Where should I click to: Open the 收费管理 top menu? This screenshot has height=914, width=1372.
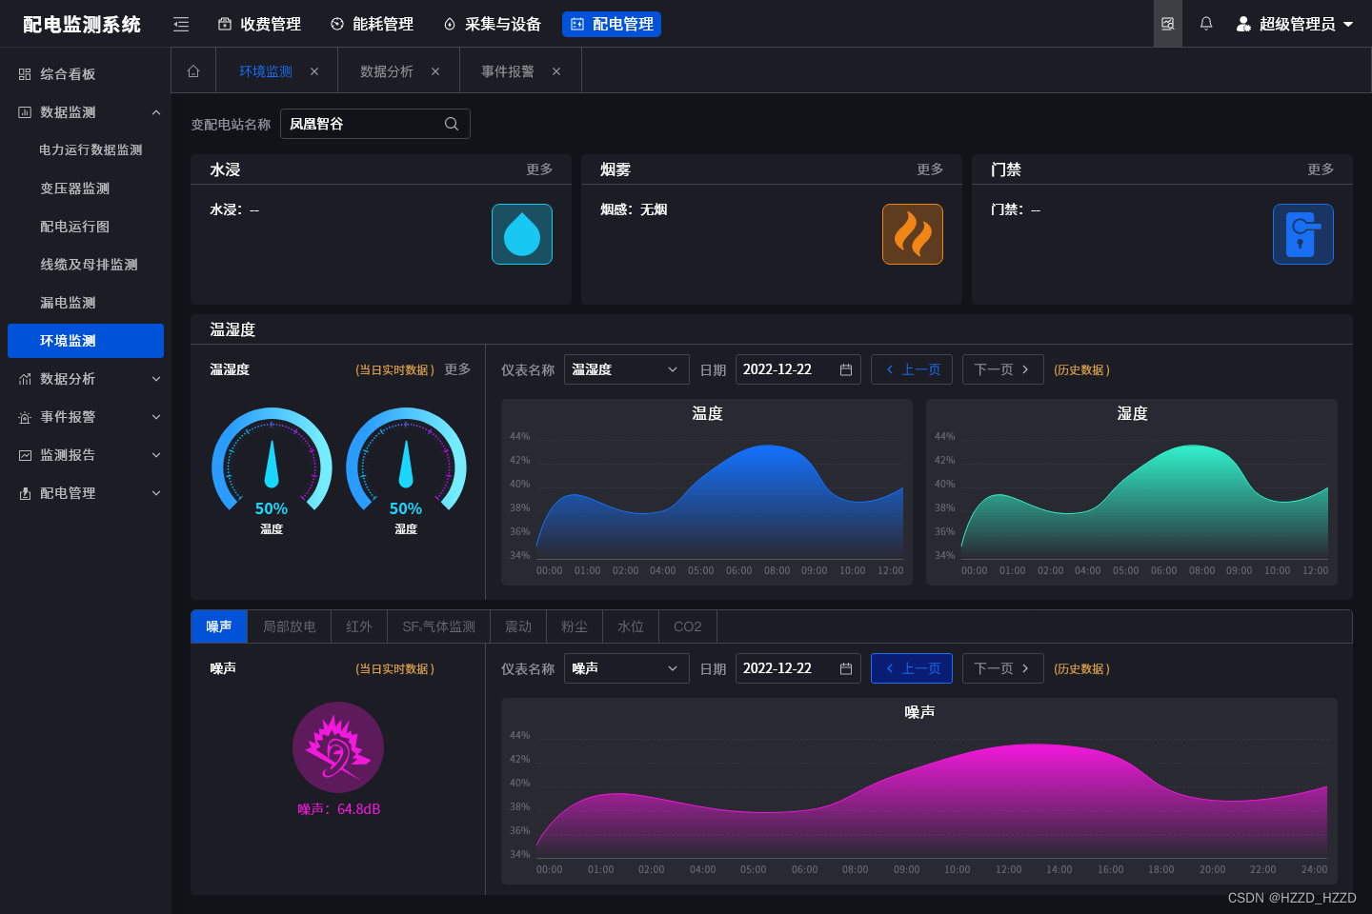259,25
